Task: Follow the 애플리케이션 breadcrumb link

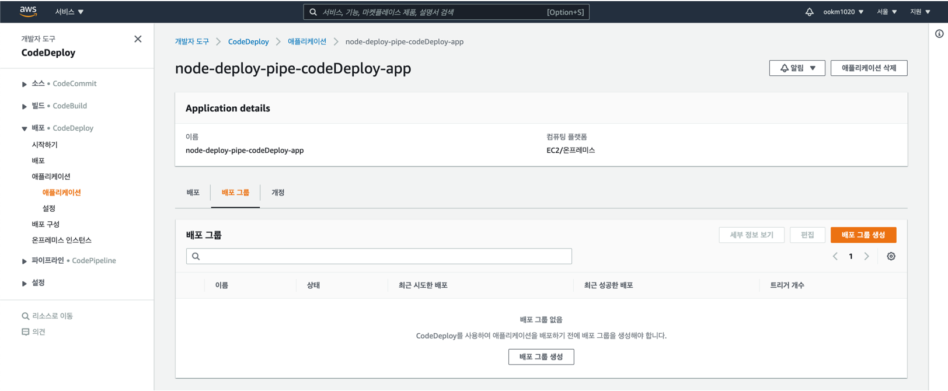Action: tap(307, 41)
